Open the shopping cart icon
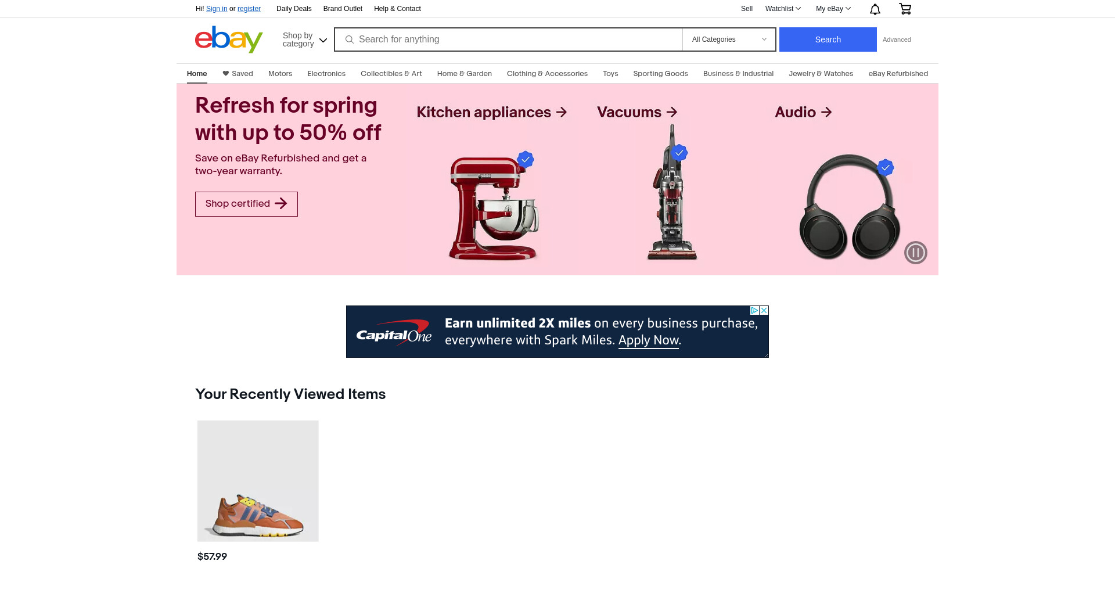 [x=905, y=9]
